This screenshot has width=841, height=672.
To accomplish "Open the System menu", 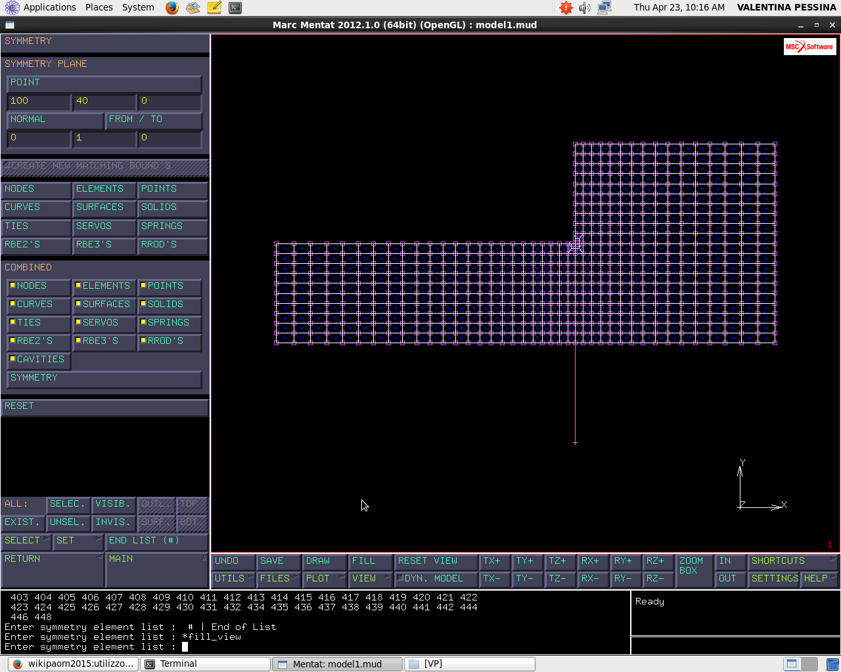I will [x=138, y=7].
